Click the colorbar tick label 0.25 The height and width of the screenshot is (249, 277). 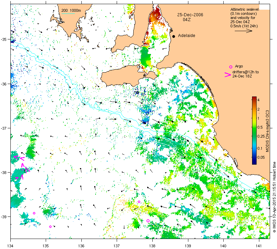[261, 136]
